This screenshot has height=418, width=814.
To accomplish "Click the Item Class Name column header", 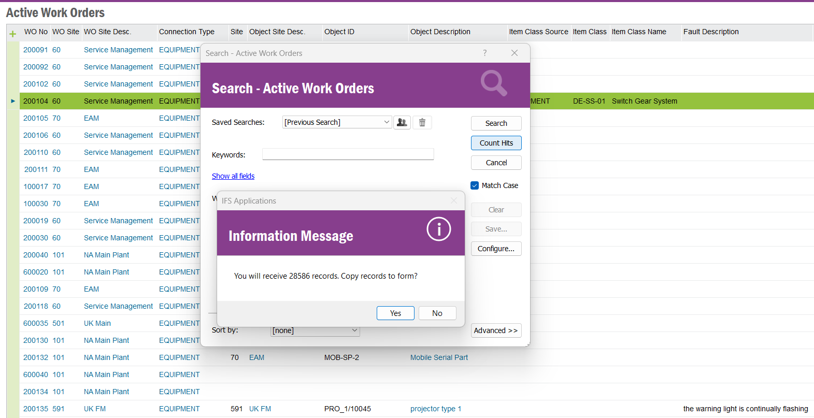I will (x=639, y=32).
